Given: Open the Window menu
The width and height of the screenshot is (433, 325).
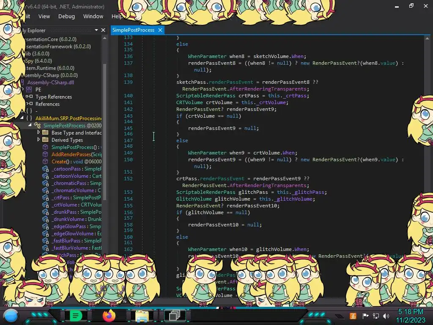Looking at the screenshot, I should [93, 17].
